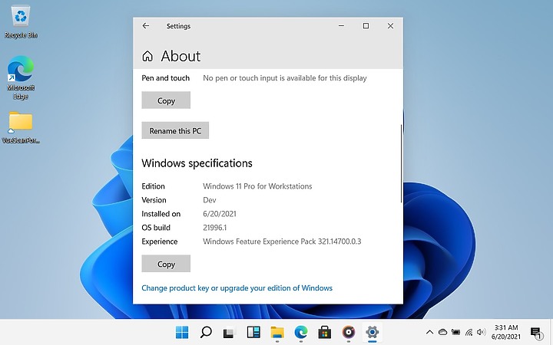The height and width of the screenshot is (345, 553).
Task: Open clock and date 3:31 AM
Action: (506, 332)
